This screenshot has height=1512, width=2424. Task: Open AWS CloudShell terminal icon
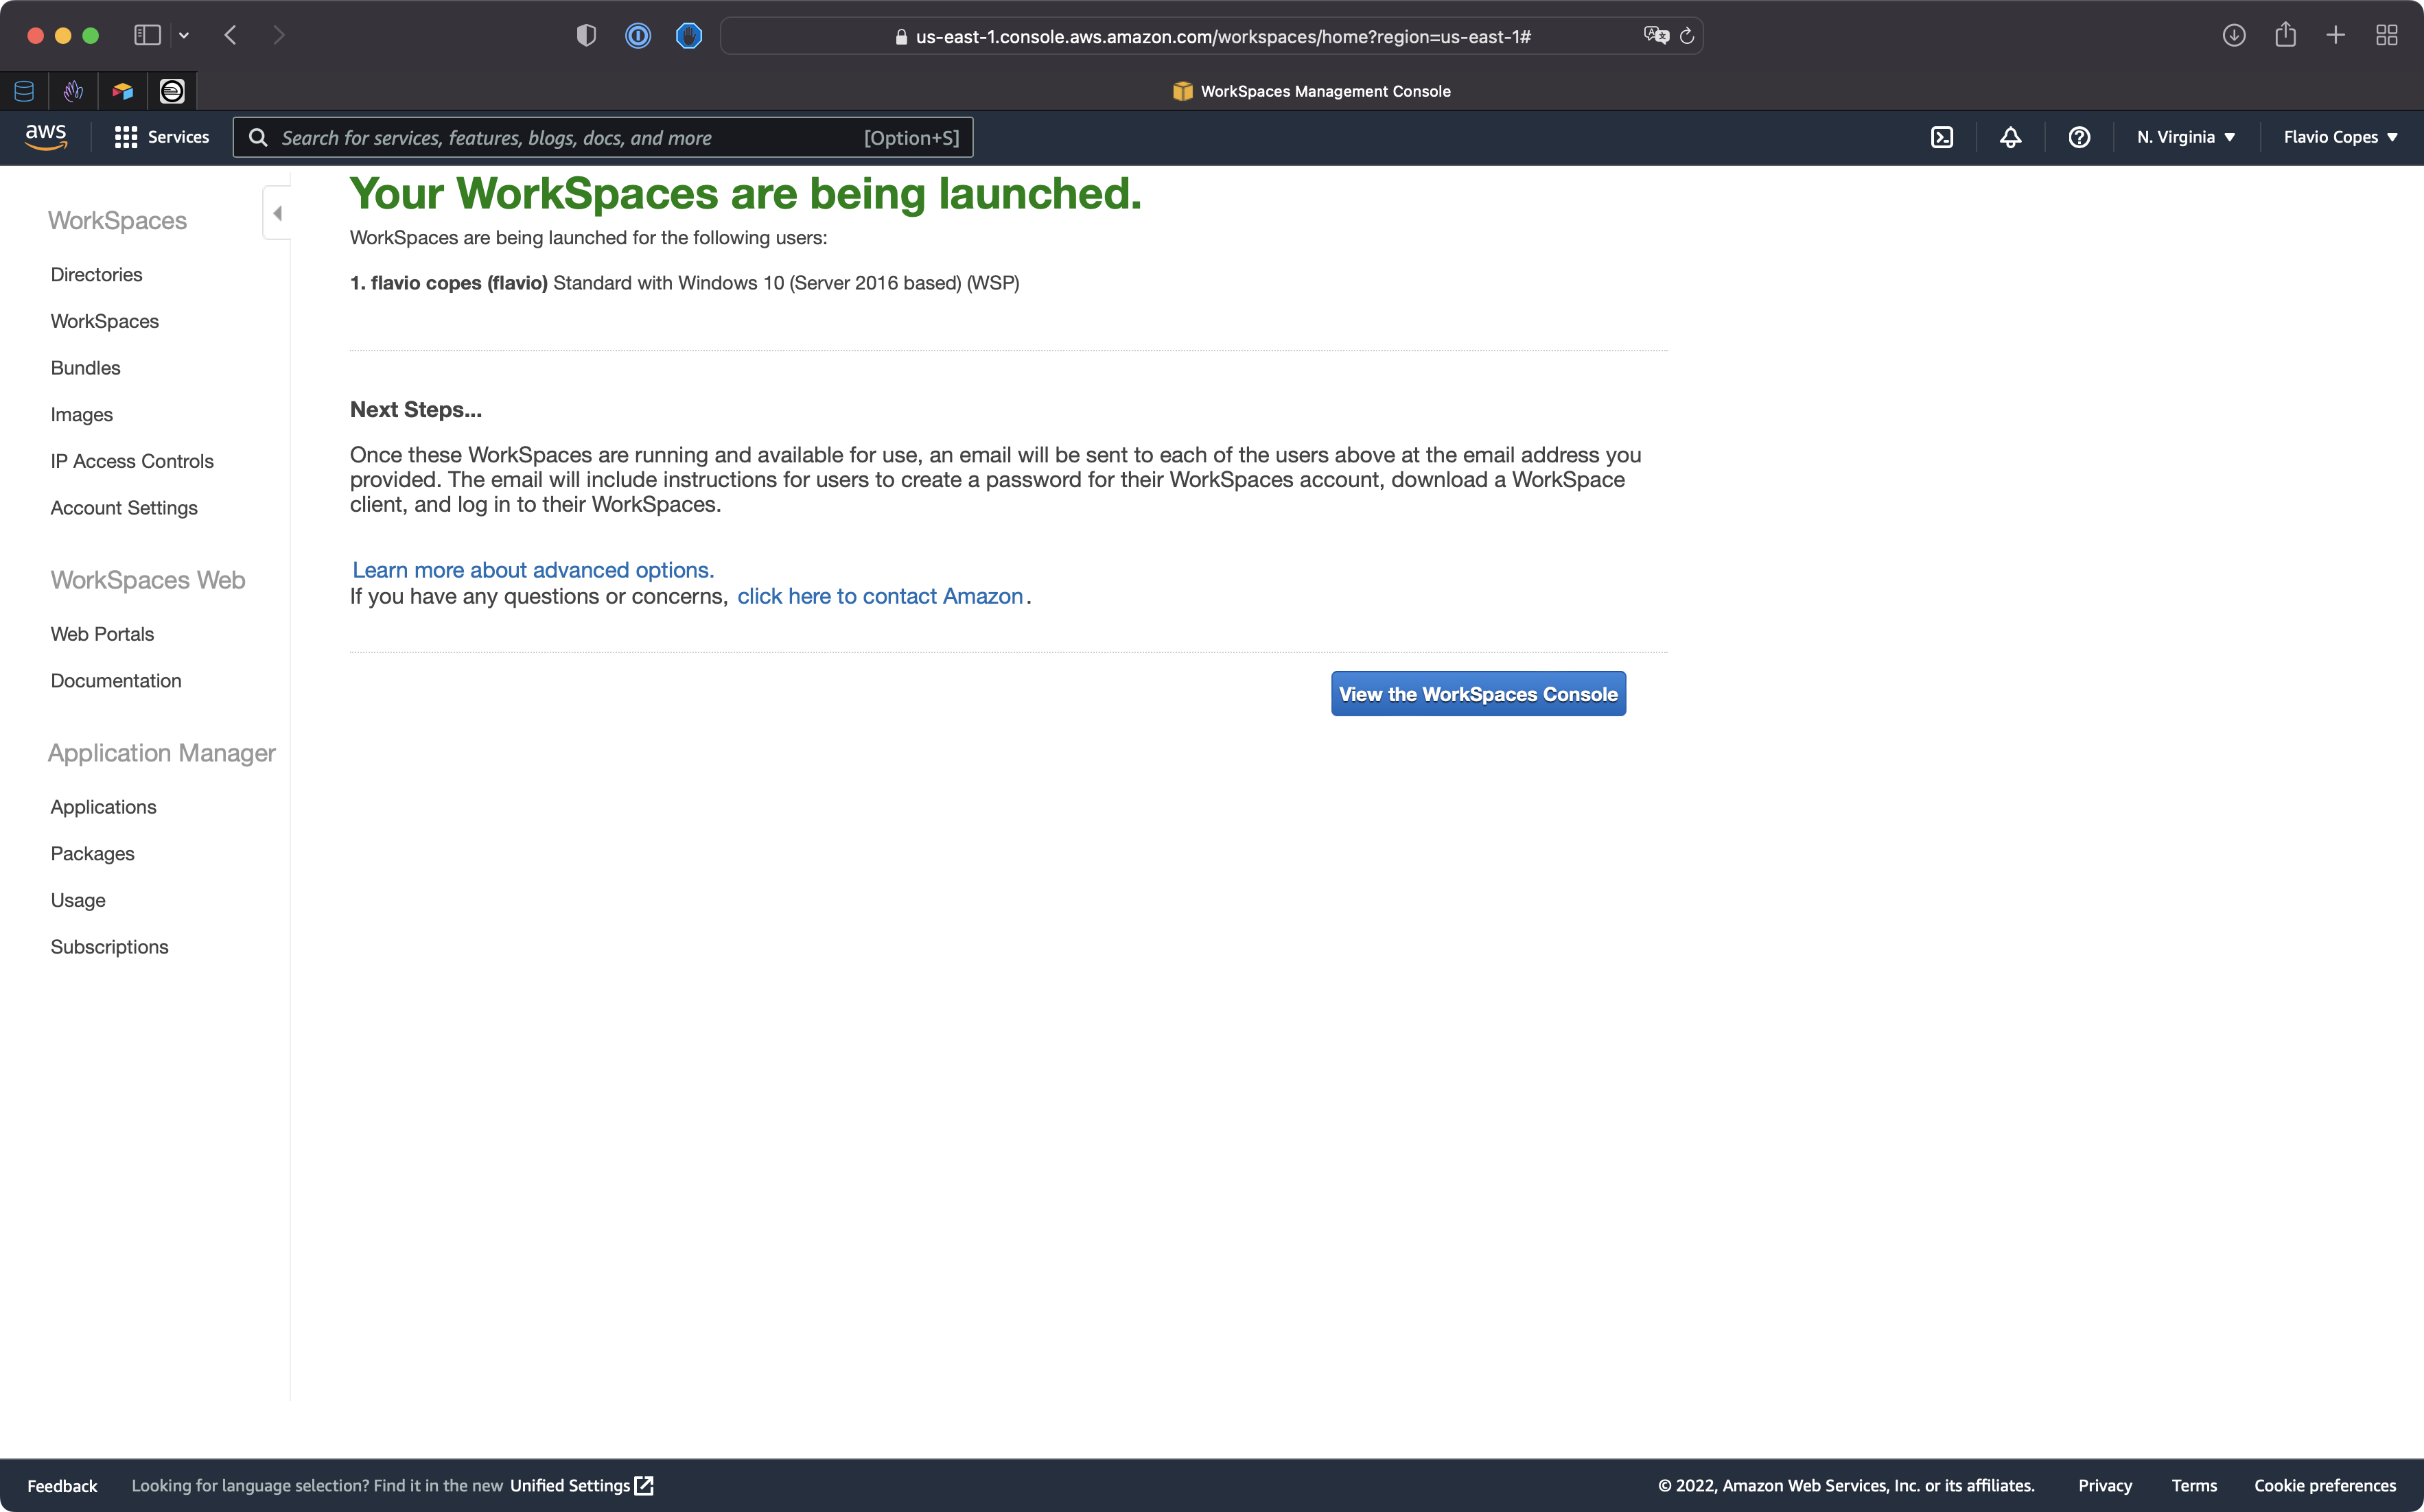[1941, 137]
